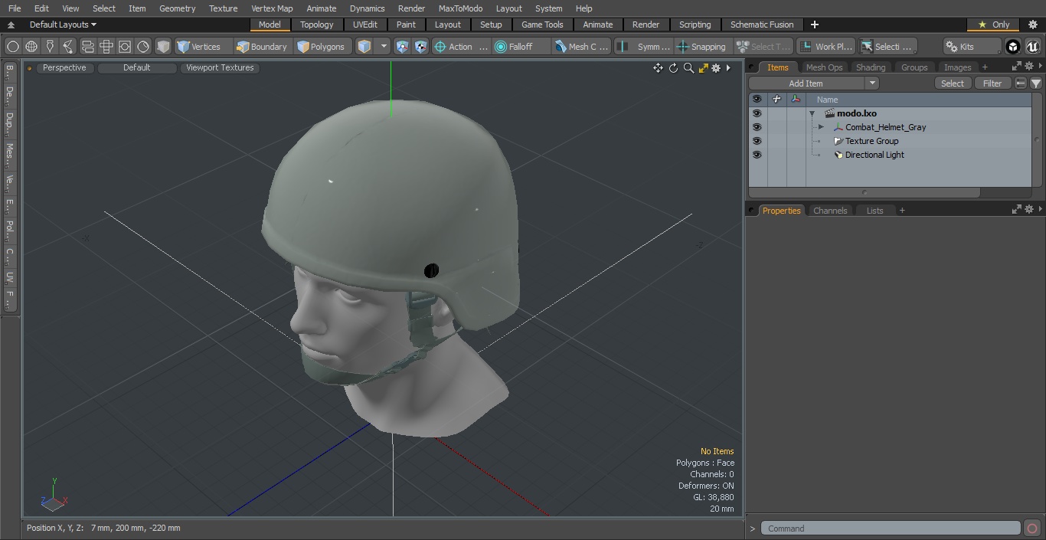Click the curve path tool icon
1046x540 pixels.
[x=68, y=47]
